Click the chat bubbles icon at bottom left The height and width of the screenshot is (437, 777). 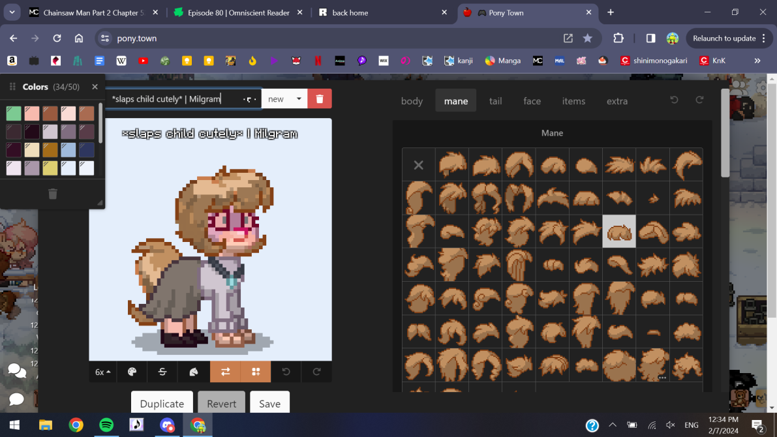coord(17,371)
